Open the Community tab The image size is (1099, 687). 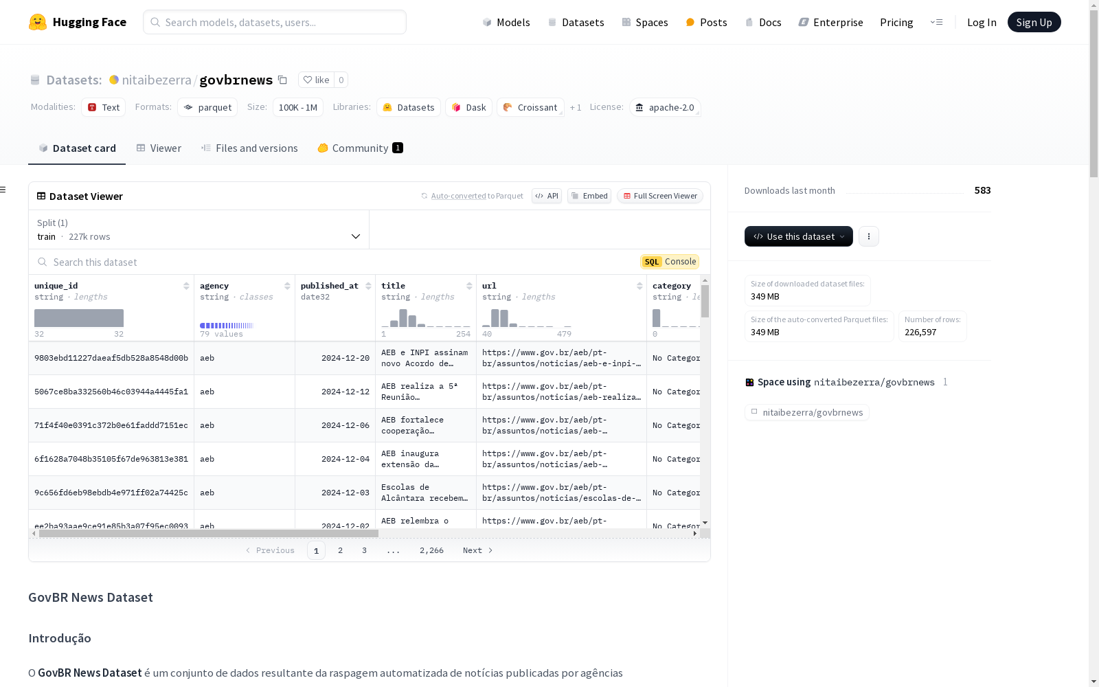(360, 148)
